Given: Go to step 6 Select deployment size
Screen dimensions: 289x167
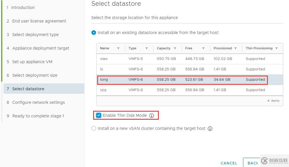Looking at the screenshot, I should pos(32,75).
